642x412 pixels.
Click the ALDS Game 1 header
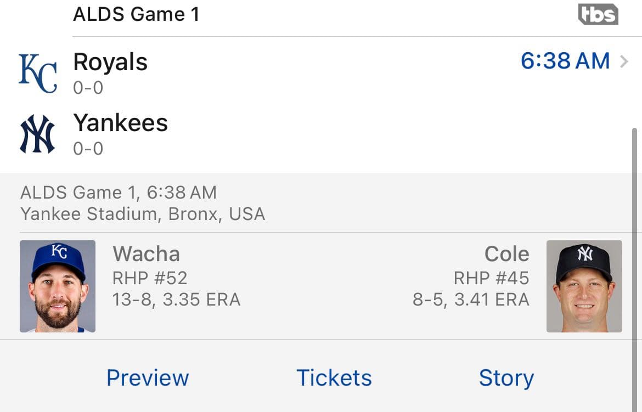coord(136,14)
